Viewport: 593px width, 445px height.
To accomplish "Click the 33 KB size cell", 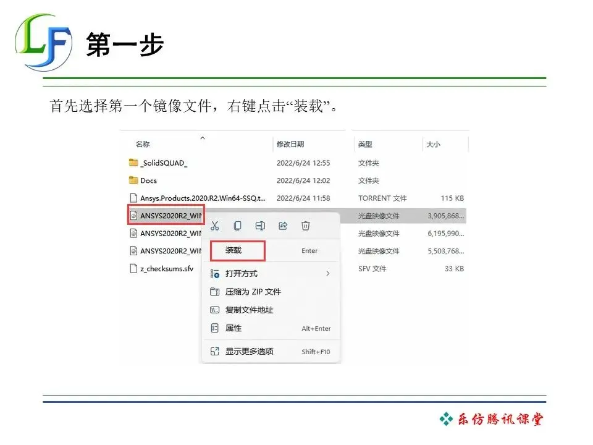I will [x=454, y=269].
